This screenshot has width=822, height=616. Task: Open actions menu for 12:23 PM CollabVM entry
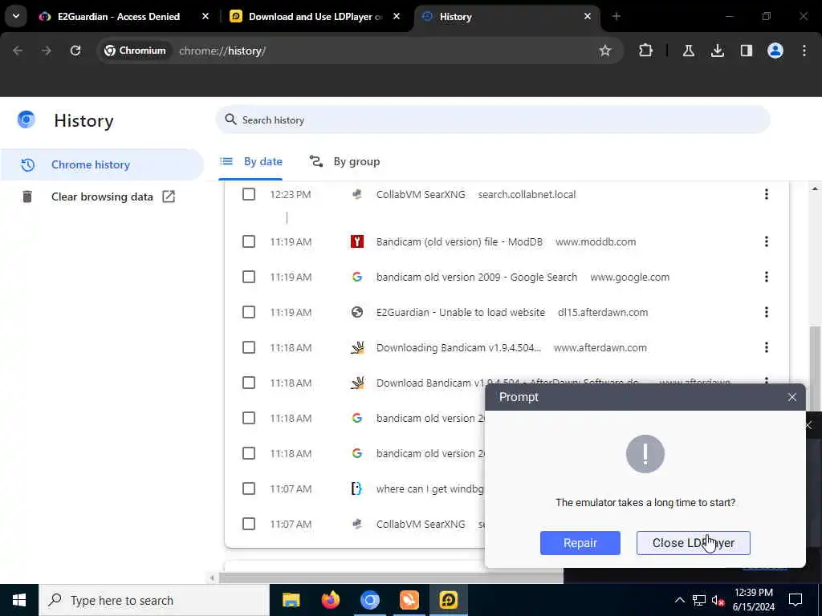pyautogui.click(x=767, y=194)
